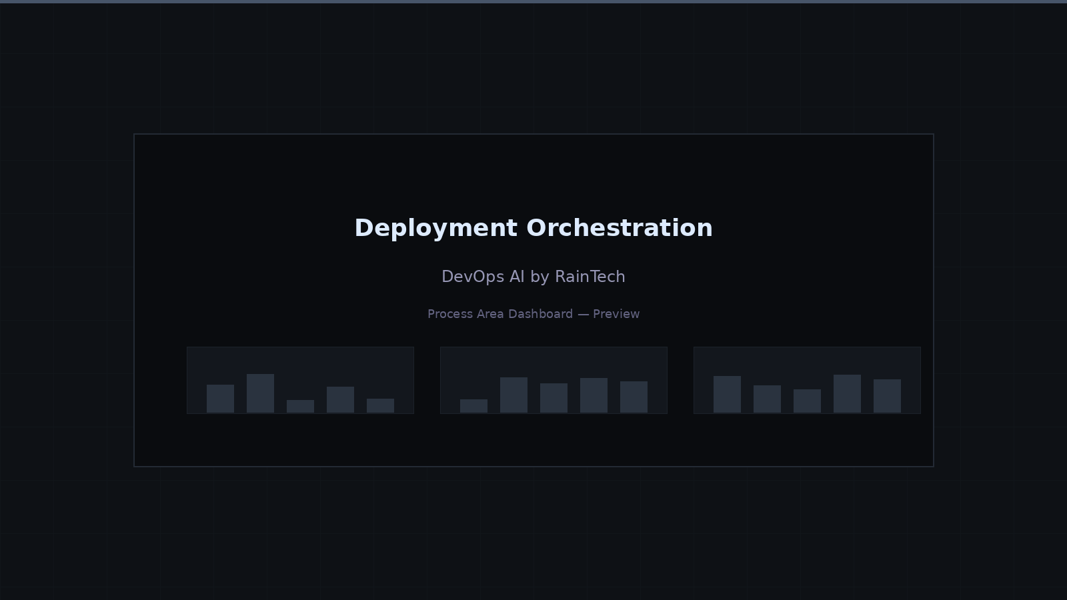
Task: Select the tallest bar in the left chart
Action: tap(259, 393)
